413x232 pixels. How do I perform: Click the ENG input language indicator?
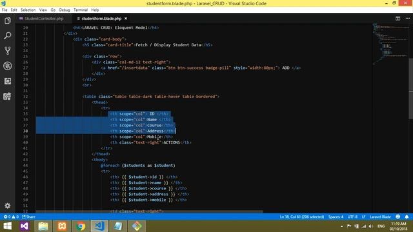pyautogui.click(x=381, y=226)
